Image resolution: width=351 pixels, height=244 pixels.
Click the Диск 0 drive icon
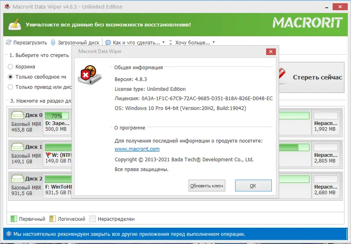[x=18, y=115]
